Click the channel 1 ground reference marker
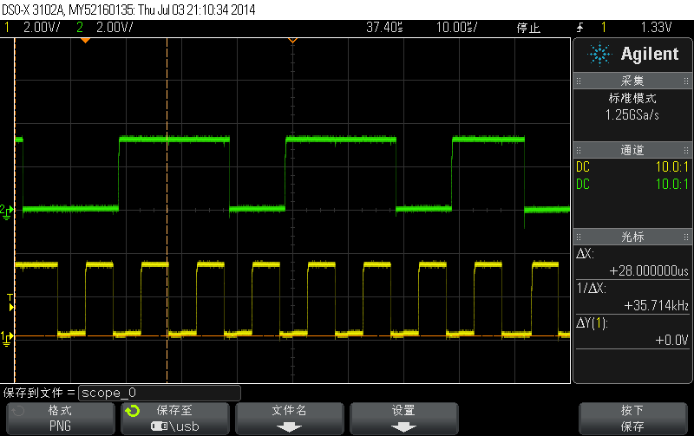The height and width of the screenshot is (436, 694). point(7,338)
